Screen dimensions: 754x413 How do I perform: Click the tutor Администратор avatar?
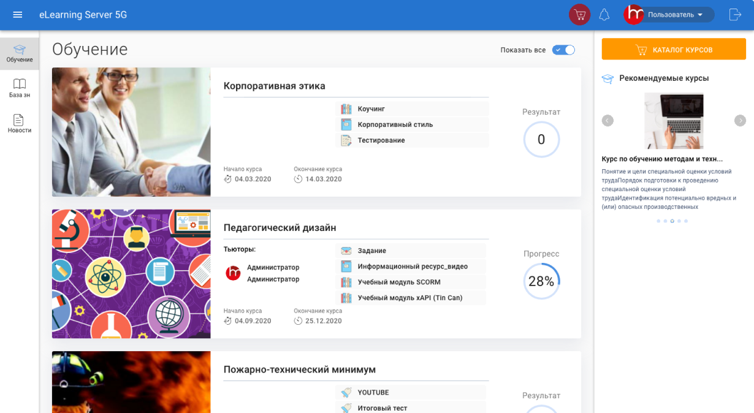tap(233, 273)
